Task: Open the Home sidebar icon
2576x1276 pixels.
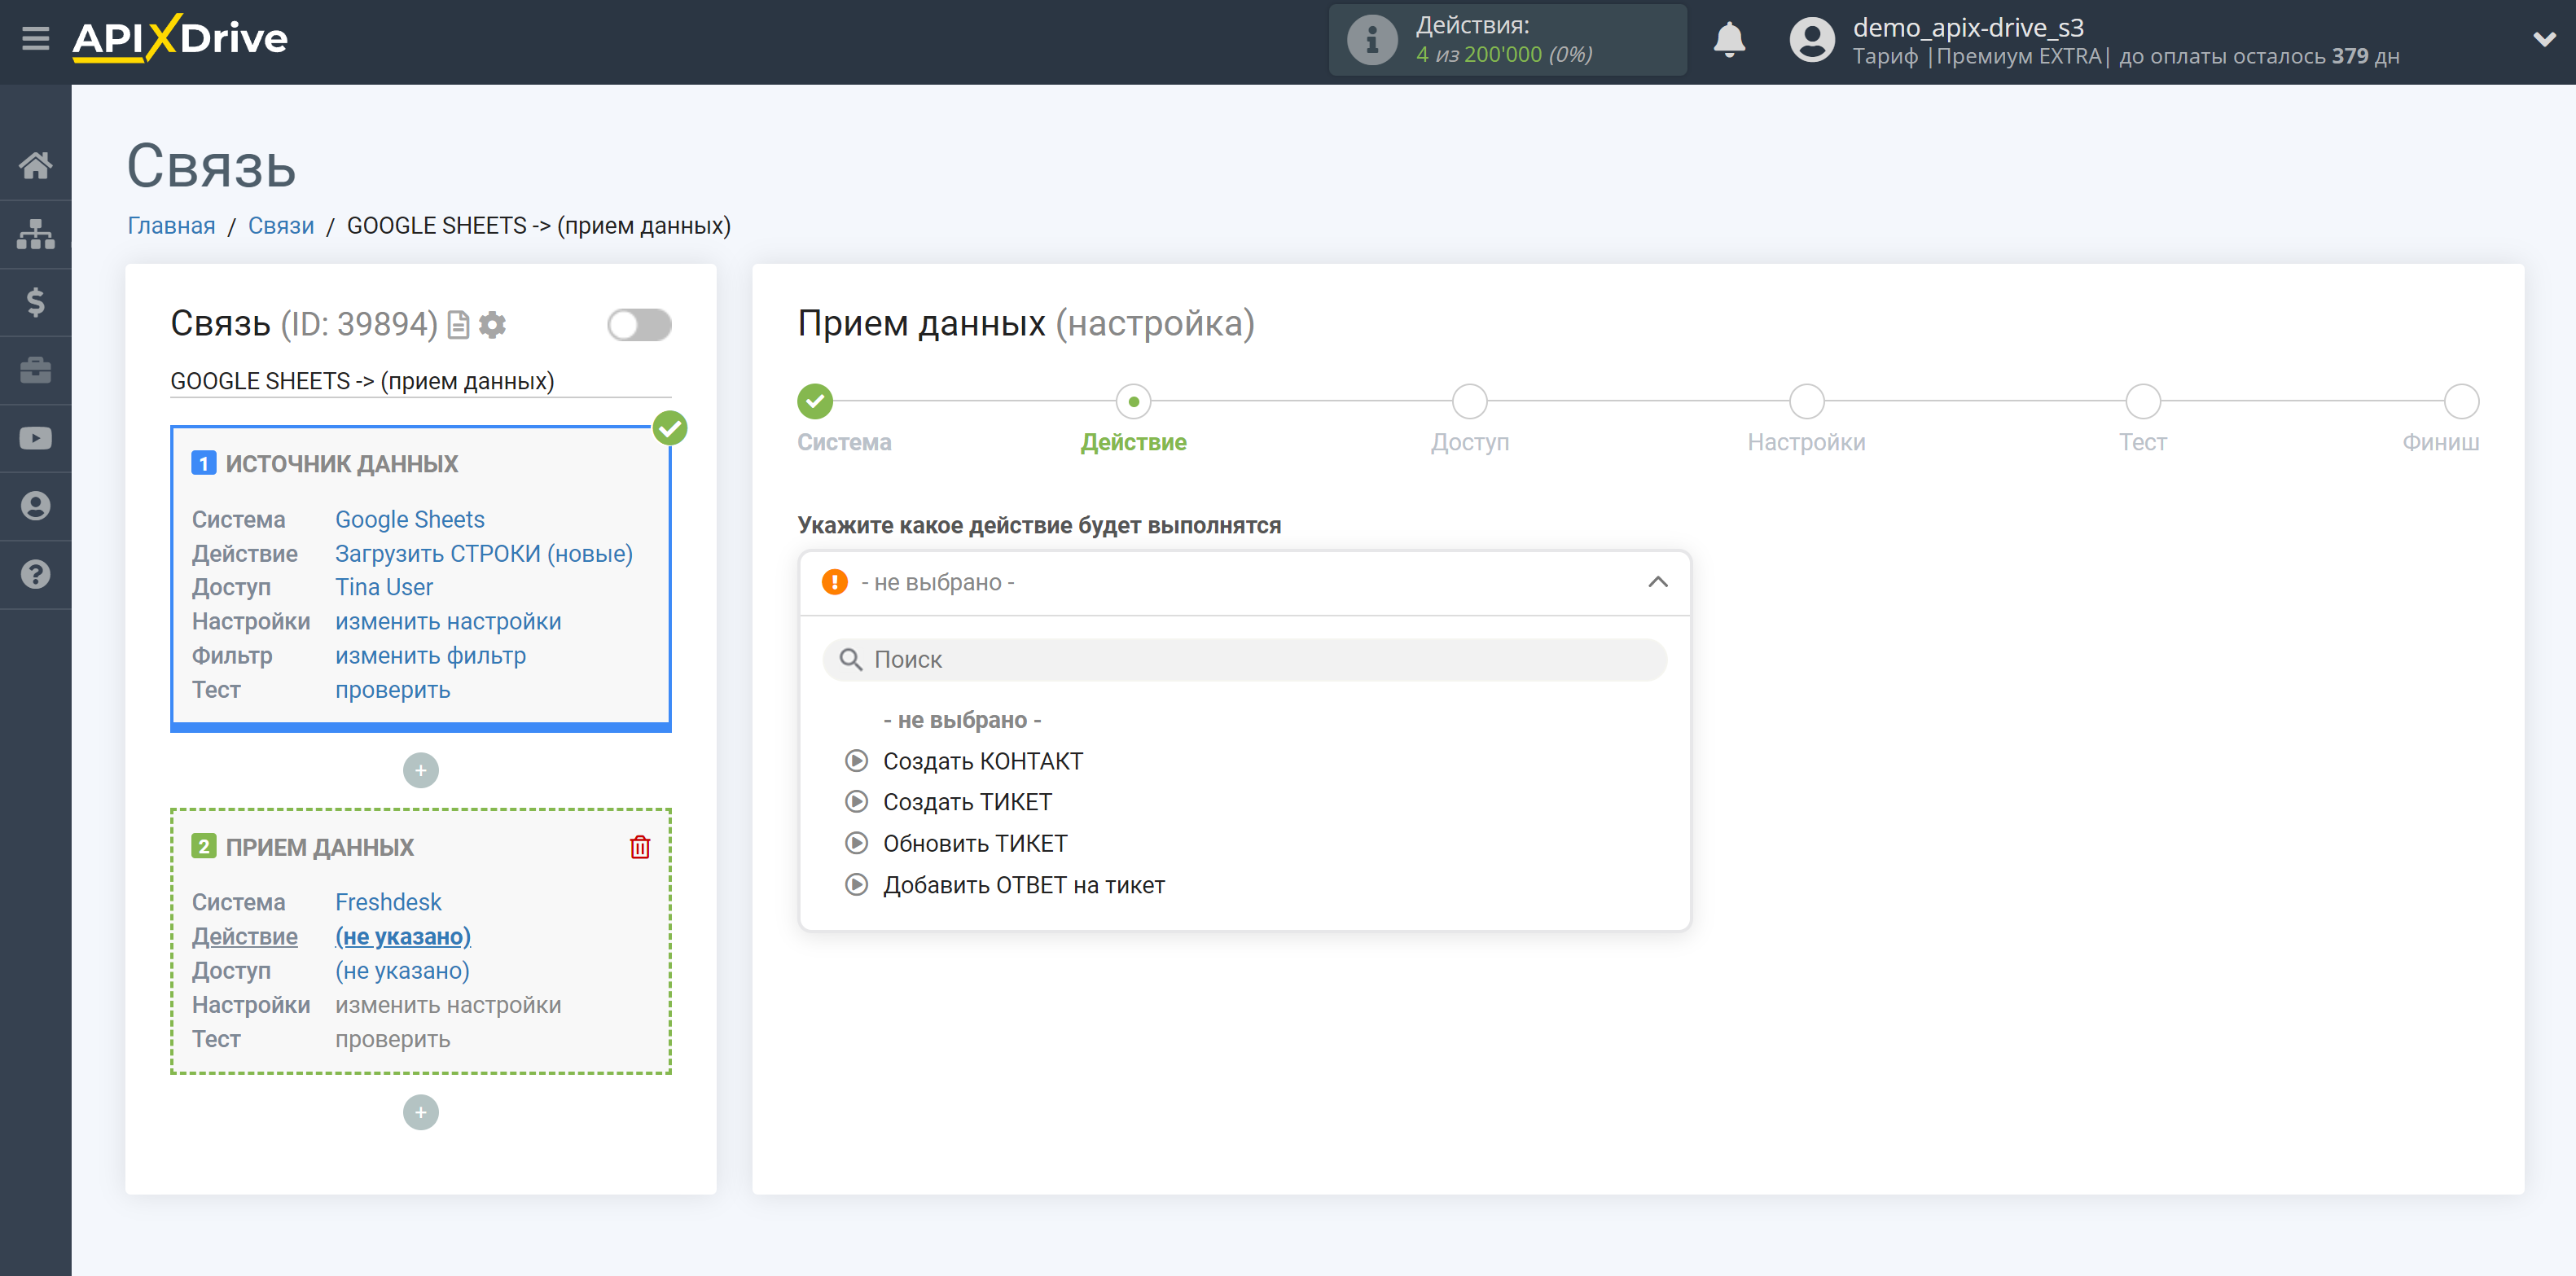Action: coord(35,165)
